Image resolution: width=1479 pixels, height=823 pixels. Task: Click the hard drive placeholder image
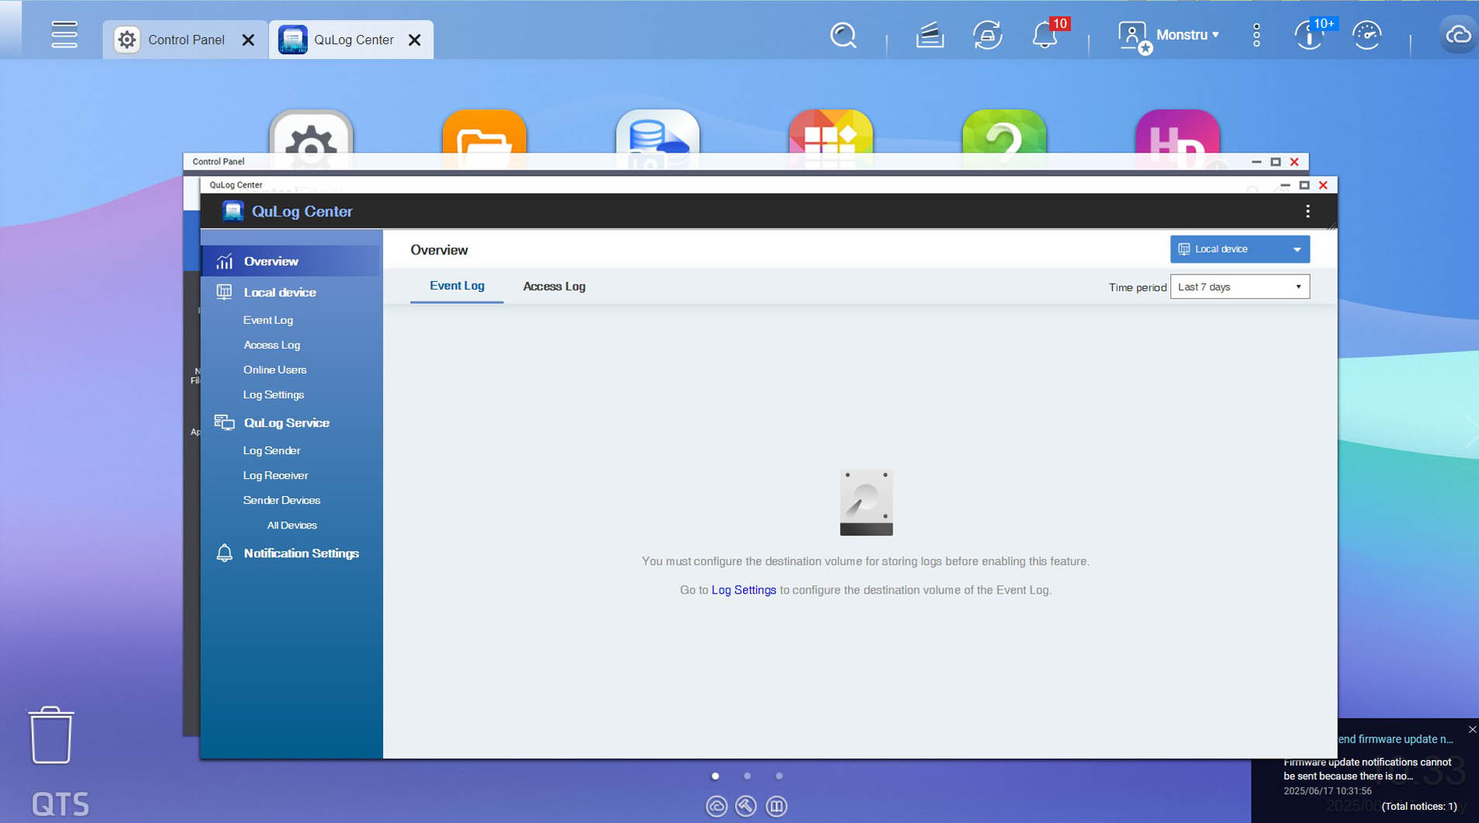point(866,502)
